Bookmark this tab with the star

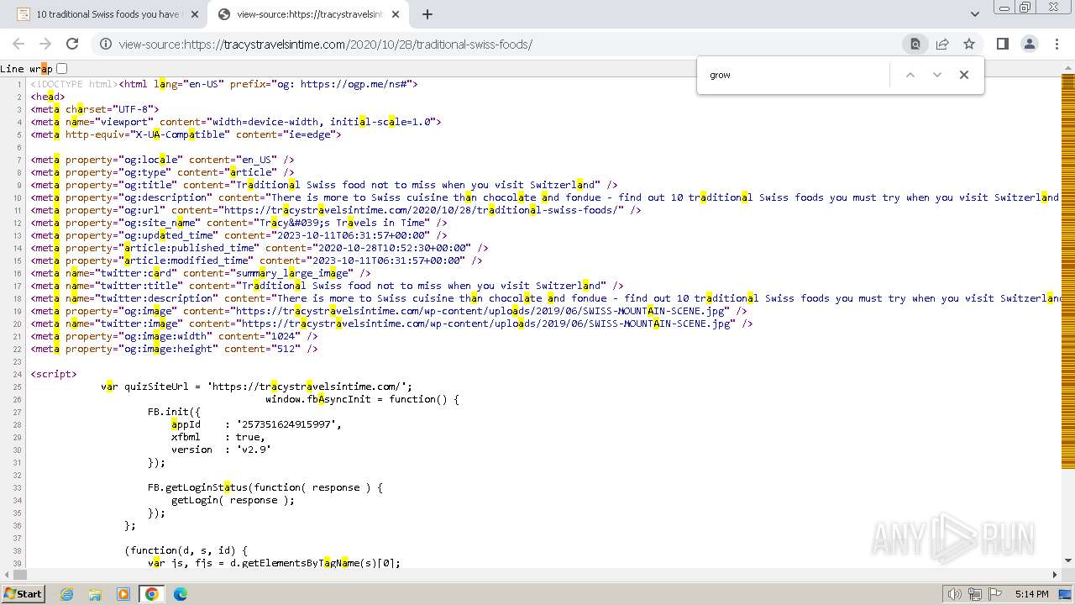[x=969, y=44]
